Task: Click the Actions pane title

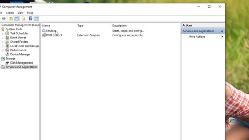Action: tap(187, 25)
